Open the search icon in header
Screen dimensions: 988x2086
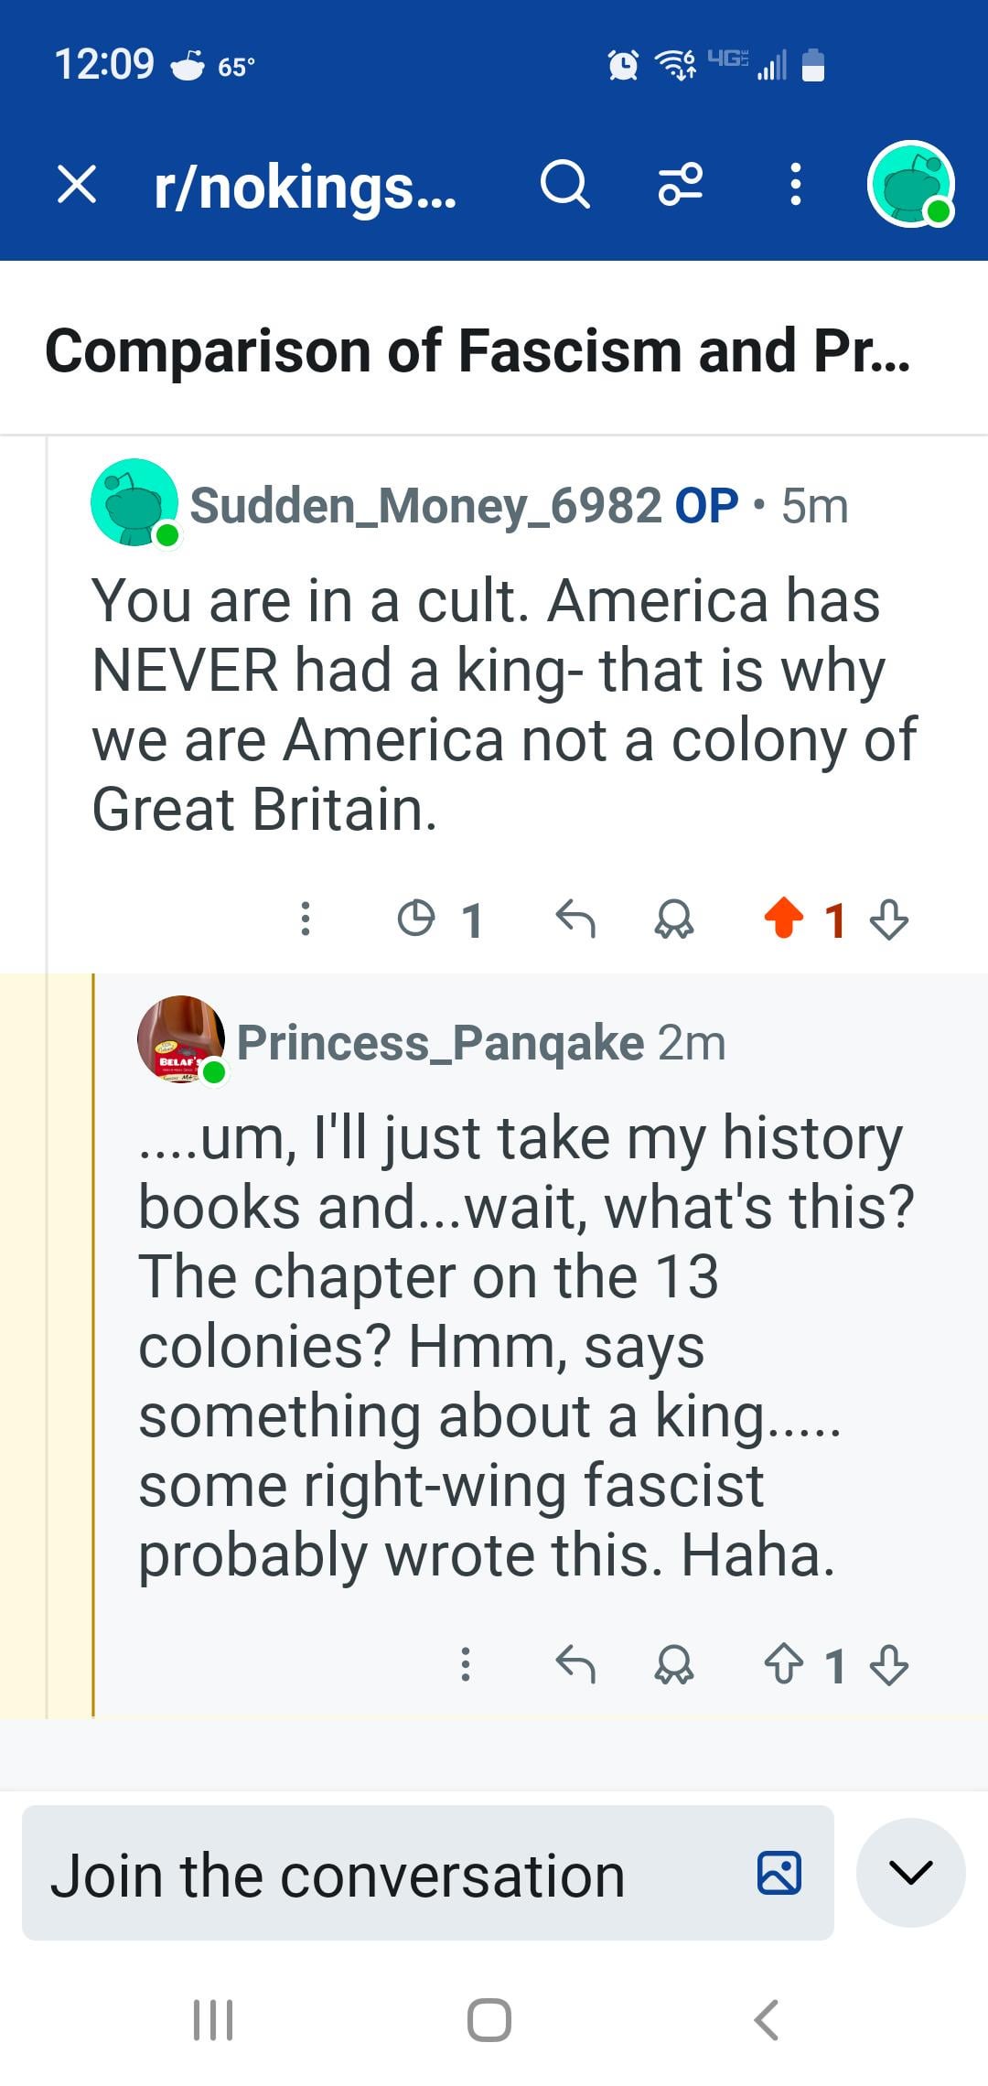point(565,185)
